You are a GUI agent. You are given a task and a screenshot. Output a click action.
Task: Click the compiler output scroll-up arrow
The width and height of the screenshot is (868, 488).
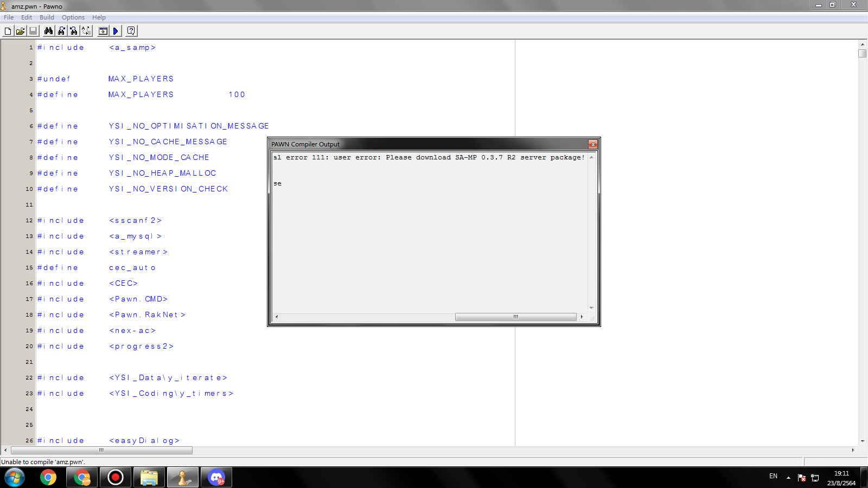click(x=591, y=157)
